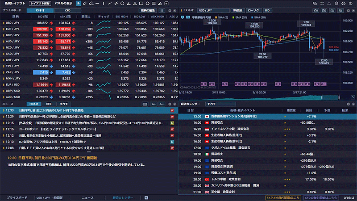Screen dimensions: 357x201
Task: Click the 銘柄の編集 button
Action: [148, 10]
